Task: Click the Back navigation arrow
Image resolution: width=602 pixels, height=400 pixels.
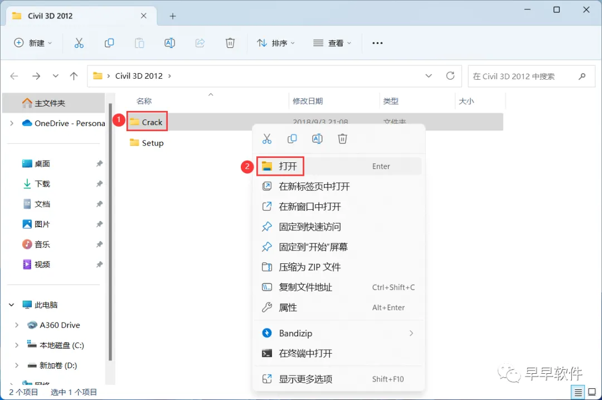Action: point(14,76)
